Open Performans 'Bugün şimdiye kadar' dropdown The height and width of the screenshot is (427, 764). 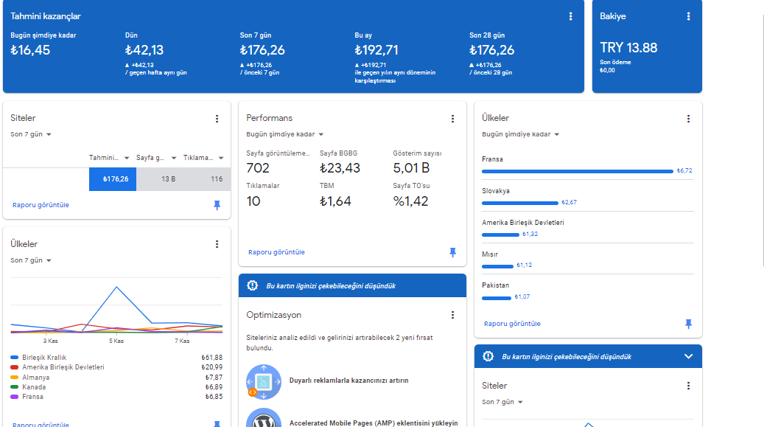pyautogui.click(x=284, y=134)
